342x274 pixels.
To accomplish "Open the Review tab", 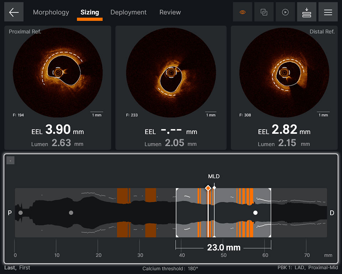I will 170,12.
